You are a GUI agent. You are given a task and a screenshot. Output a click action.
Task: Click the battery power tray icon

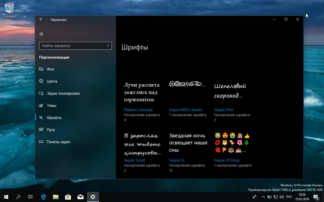(269, 197)
